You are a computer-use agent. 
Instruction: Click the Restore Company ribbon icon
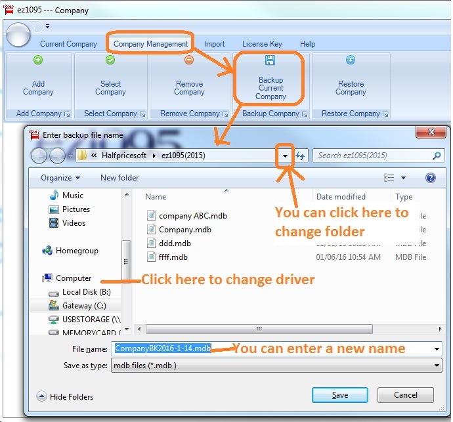pos(351,61)
